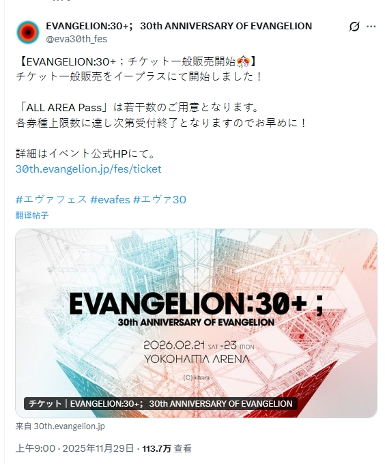Open the 来自 30th.evangelion.jp source link
Viewport: 385px width, 464px height.
[x=60, y=426]
